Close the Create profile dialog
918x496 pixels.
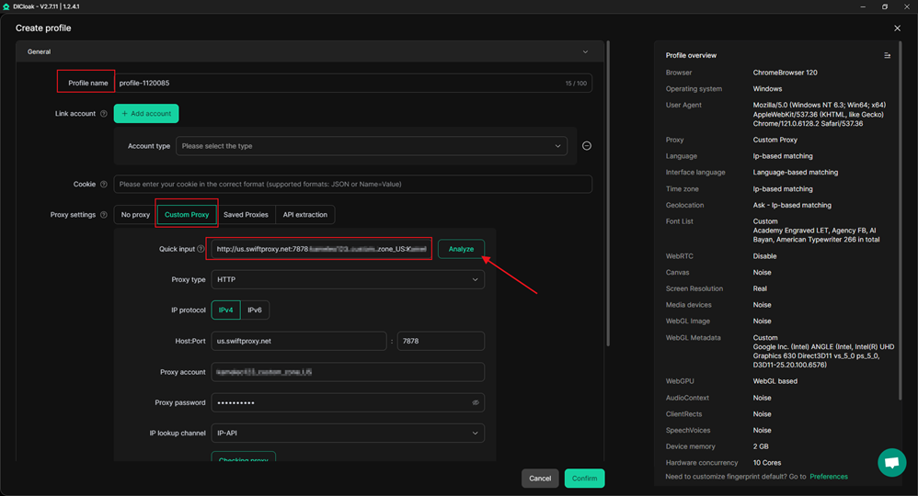pyautogui.click(x=898, y=28)
